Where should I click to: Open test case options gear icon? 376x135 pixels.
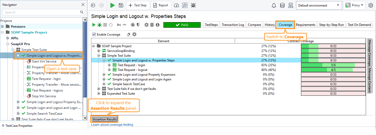[x=147, y=25]
